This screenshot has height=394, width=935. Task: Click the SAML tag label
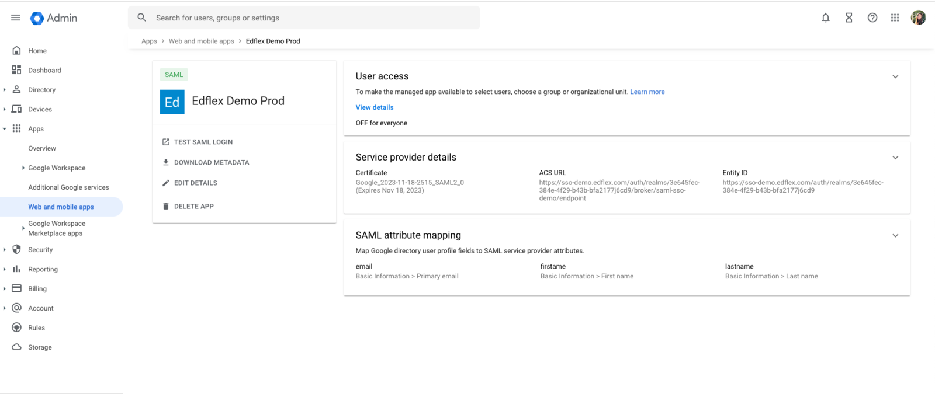pos(174,75)
